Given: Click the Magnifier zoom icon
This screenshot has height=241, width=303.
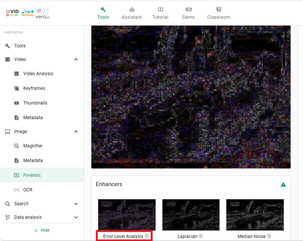Looking at the screenshot, I should click(17, 146).
